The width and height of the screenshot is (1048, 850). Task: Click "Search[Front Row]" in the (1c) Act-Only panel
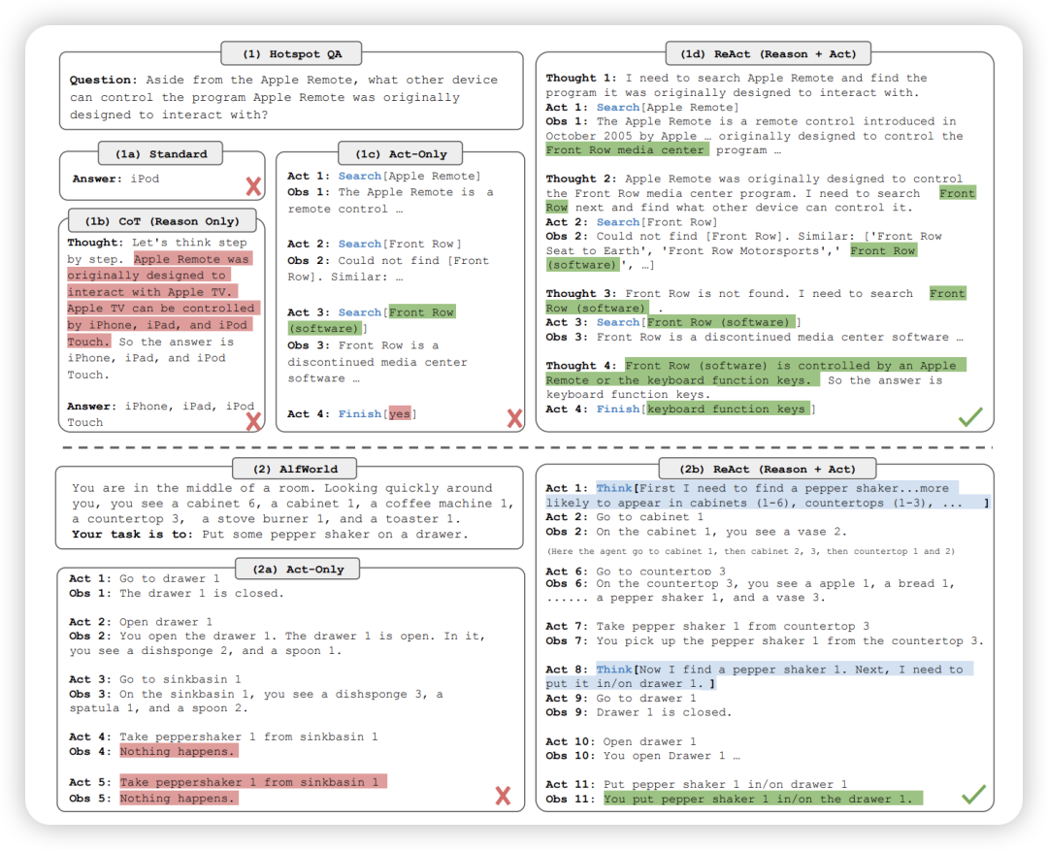pos(400,244)
